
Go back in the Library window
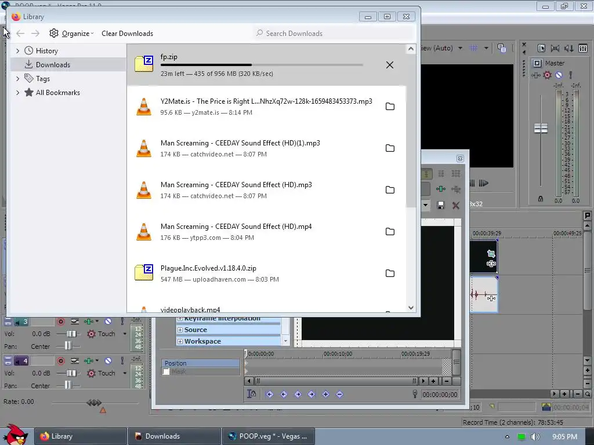pyautogui.click(x=20, y=33)
